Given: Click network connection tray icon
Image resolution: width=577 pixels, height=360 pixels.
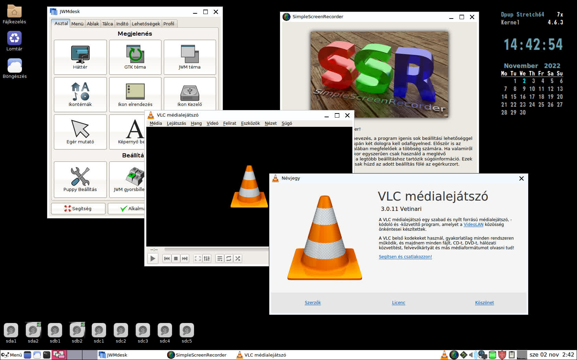Looking at the screenshot, I should pyautogui.click(x=483, y=355).
